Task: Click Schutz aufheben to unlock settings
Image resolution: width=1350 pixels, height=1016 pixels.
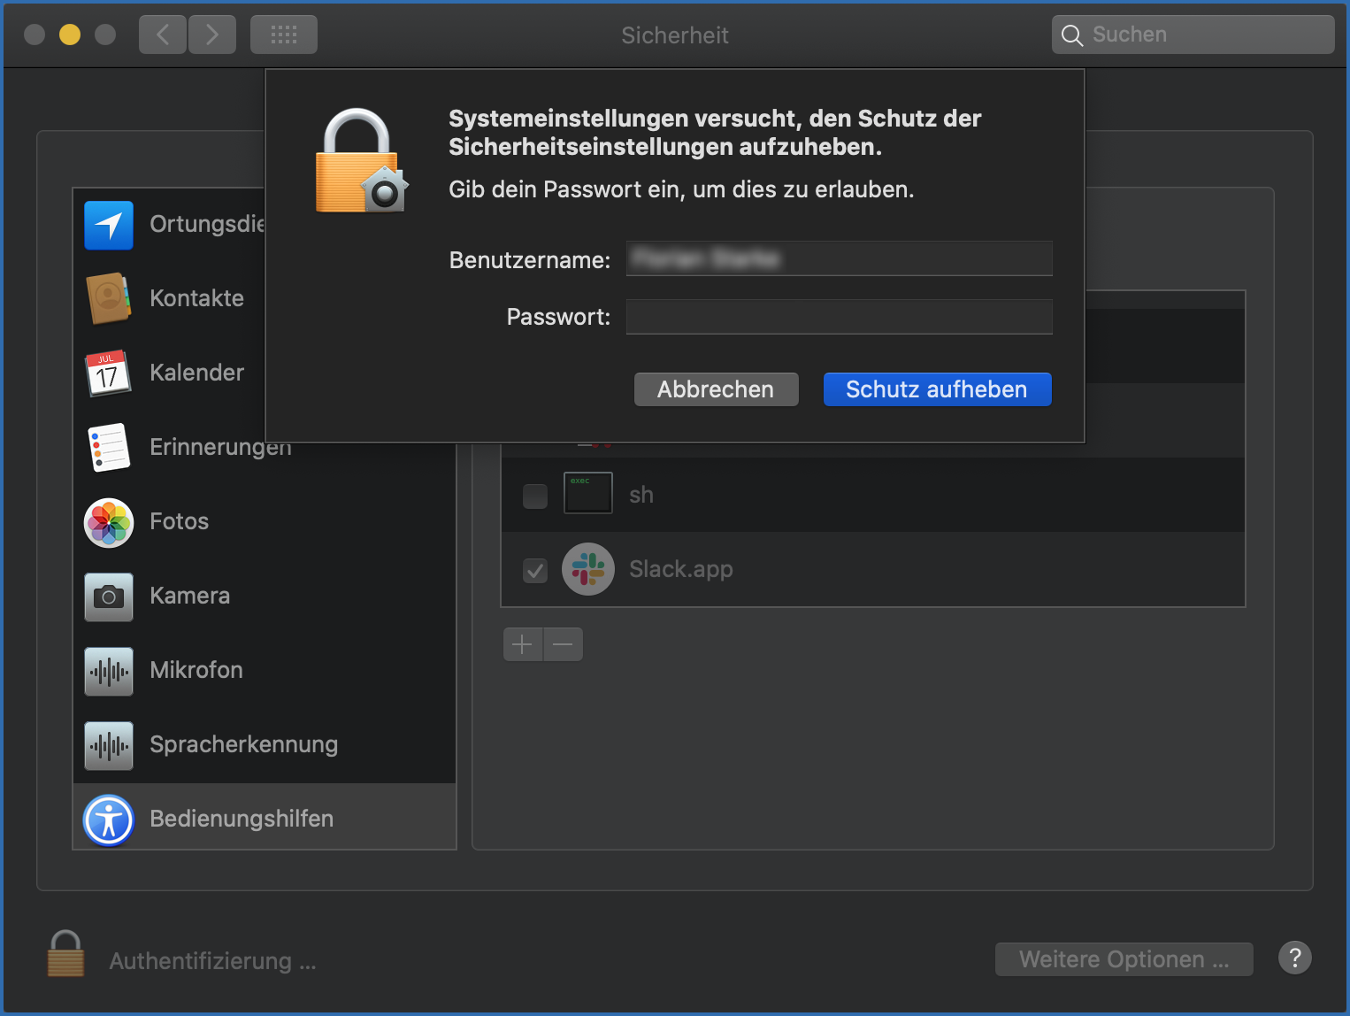Action: 937,389
